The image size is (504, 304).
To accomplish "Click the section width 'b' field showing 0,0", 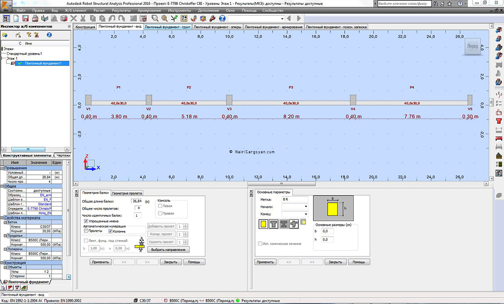I will point(327,231).
